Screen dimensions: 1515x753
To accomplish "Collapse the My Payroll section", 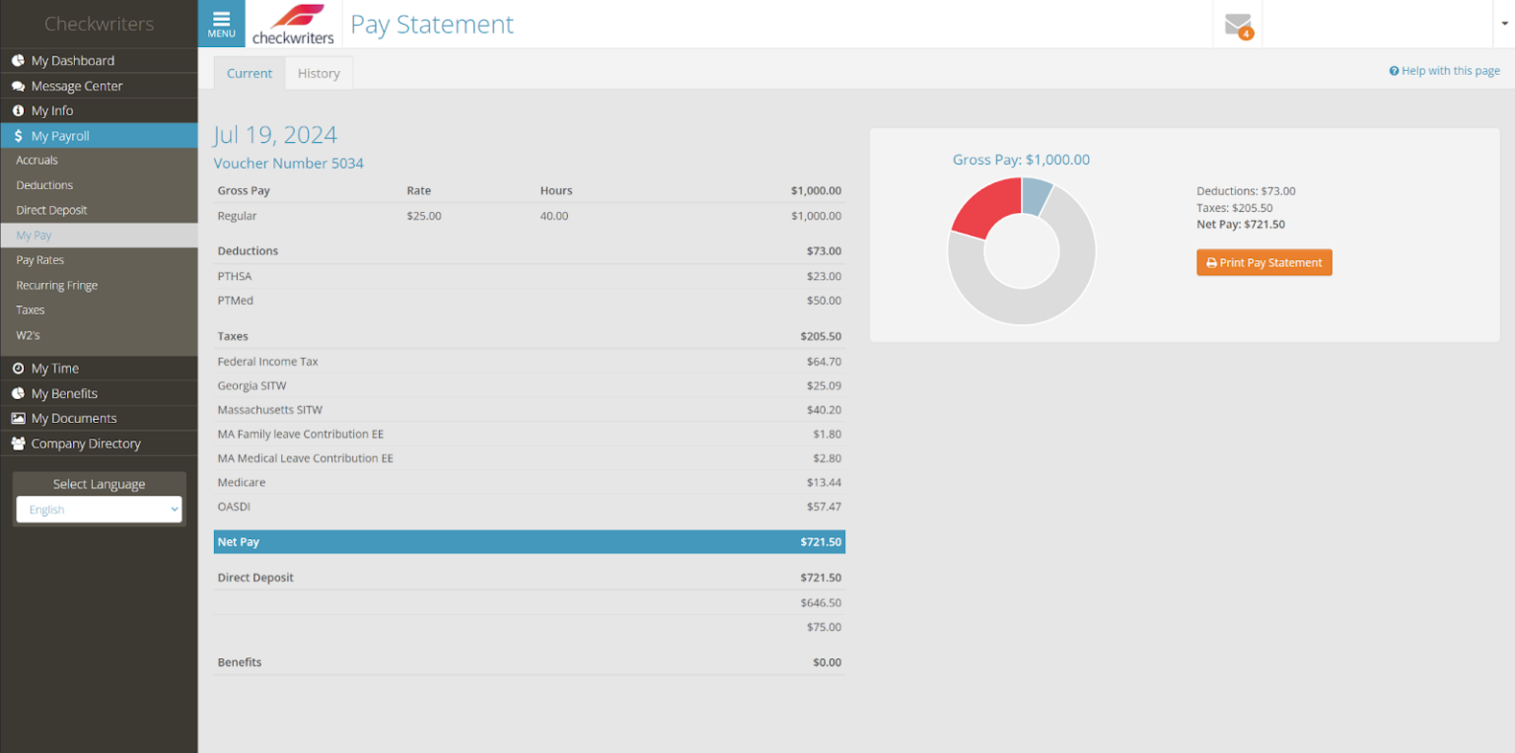I will (59, 136).
